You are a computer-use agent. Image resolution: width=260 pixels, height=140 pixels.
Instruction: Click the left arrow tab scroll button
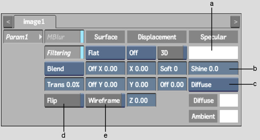[8, 22]
